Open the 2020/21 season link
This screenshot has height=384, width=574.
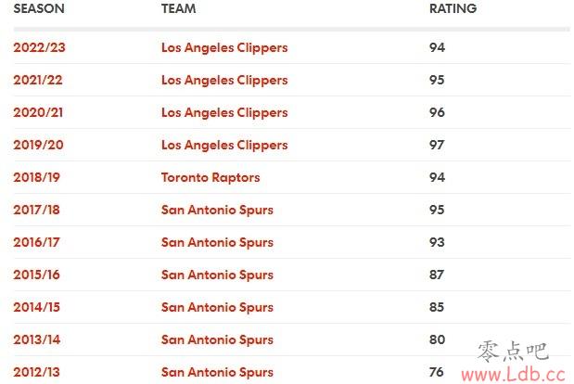38,112
